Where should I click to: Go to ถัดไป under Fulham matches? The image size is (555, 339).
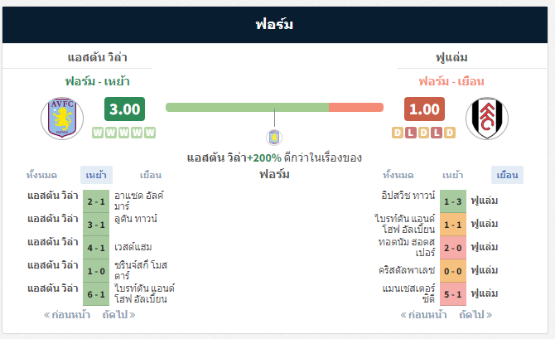click(x=475, y=315)
